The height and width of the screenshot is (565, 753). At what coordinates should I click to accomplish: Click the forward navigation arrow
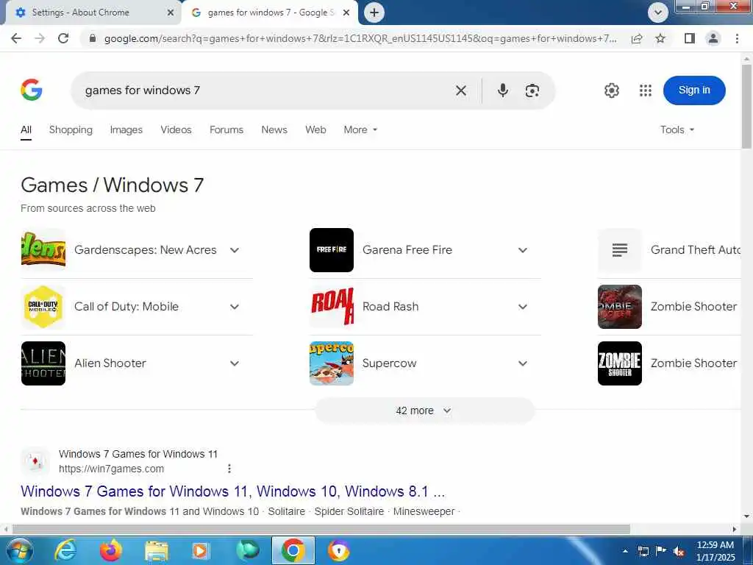40,38
